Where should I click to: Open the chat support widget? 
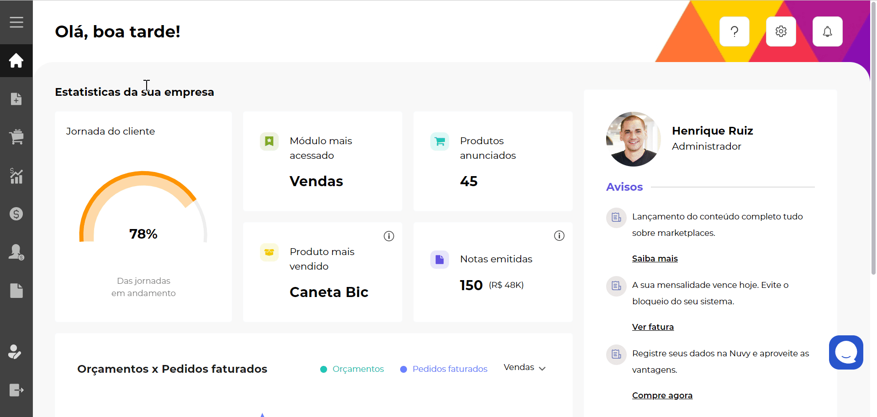846,352
